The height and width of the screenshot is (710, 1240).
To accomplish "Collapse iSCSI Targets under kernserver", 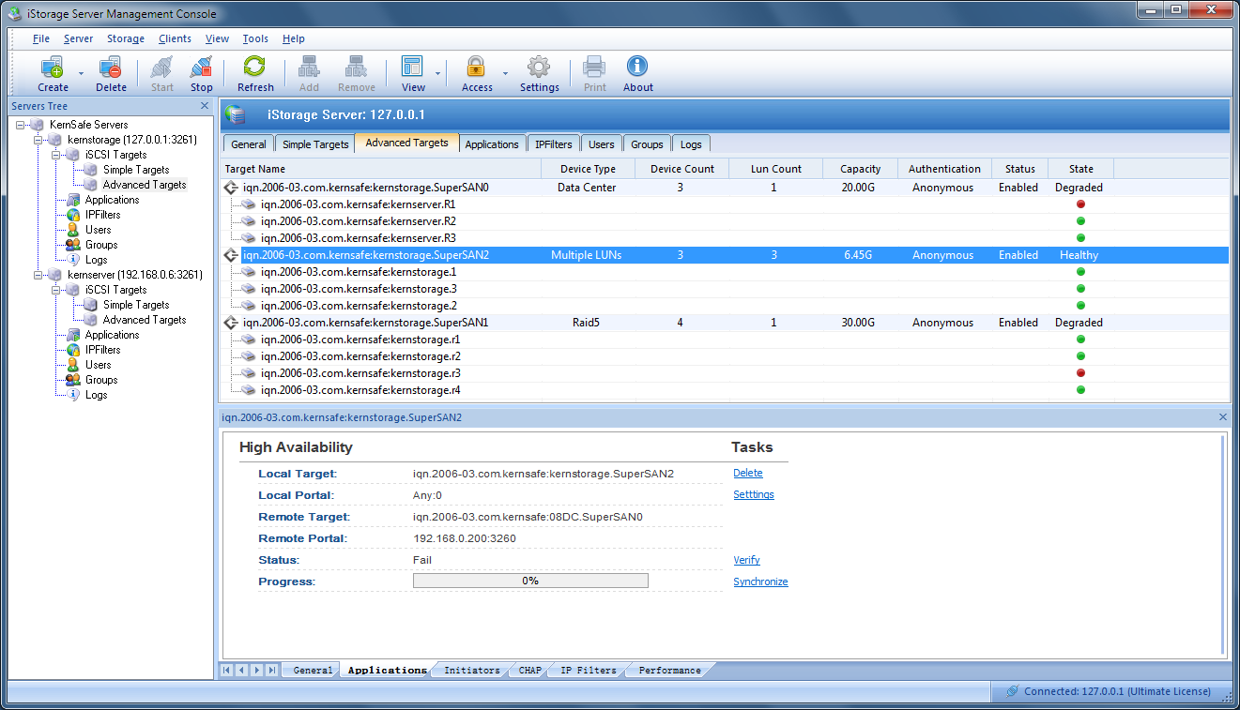I will pos(55,290).
